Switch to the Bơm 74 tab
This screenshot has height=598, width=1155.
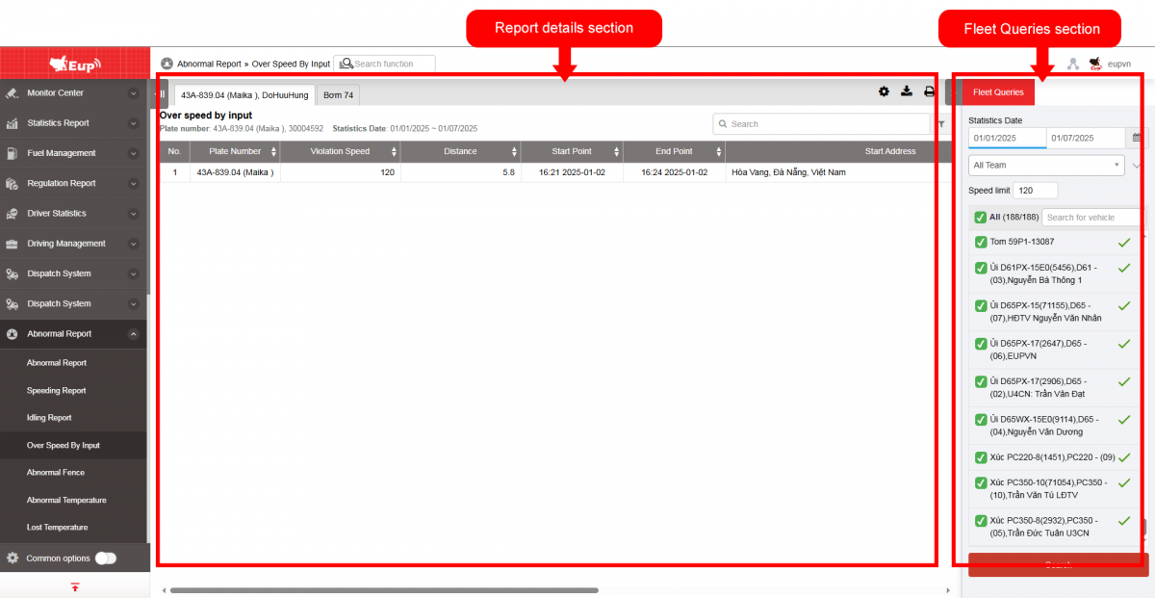tap(338, 95)
